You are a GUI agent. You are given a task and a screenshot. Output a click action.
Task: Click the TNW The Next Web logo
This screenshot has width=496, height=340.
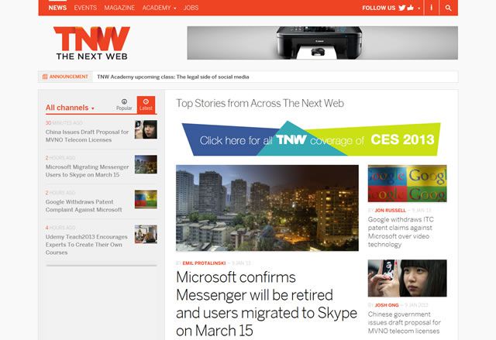(x=91, y=43)
